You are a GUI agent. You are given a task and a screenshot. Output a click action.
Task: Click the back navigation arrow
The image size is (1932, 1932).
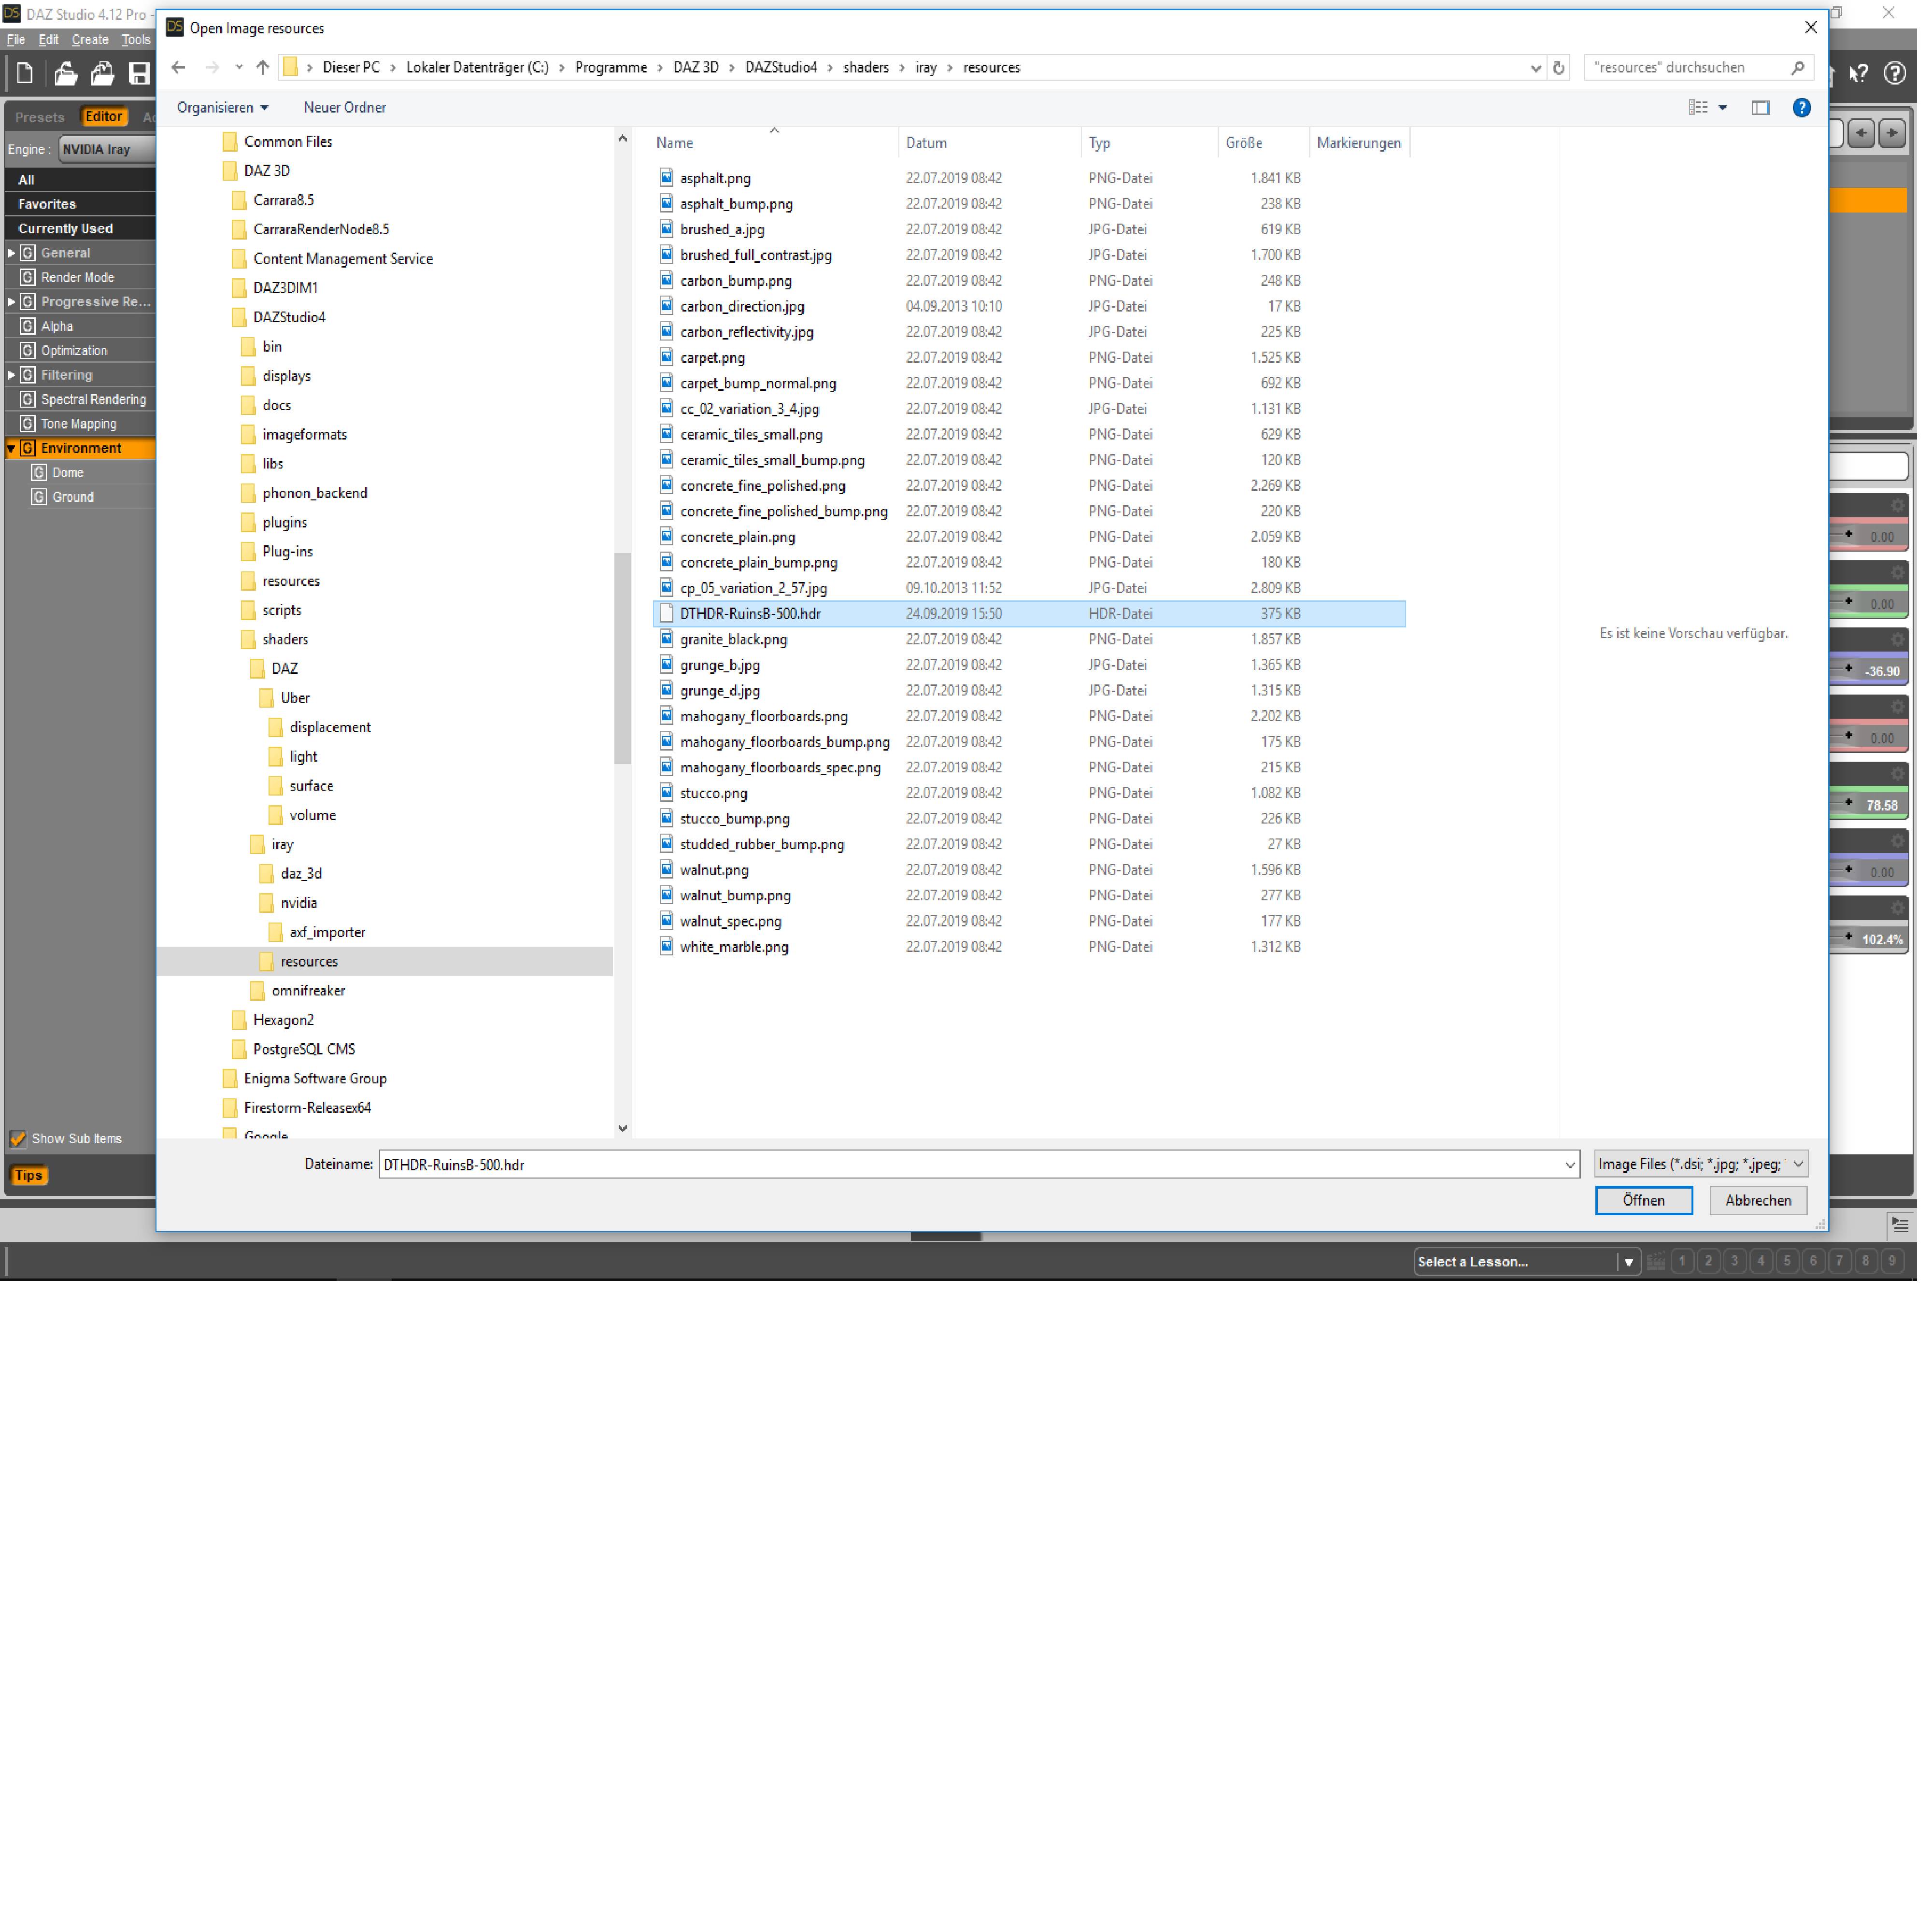tap(179, 68)
